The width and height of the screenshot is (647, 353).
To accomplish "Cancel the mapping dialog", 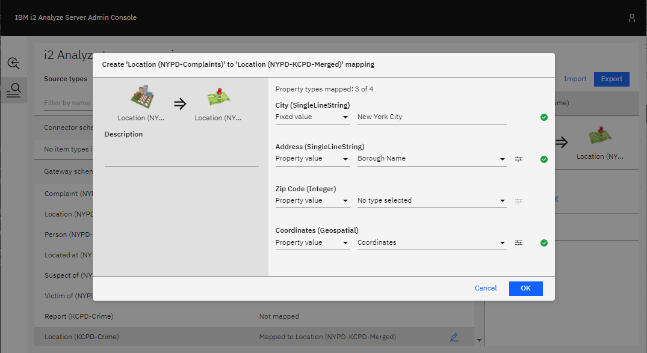I will [486, 288].
